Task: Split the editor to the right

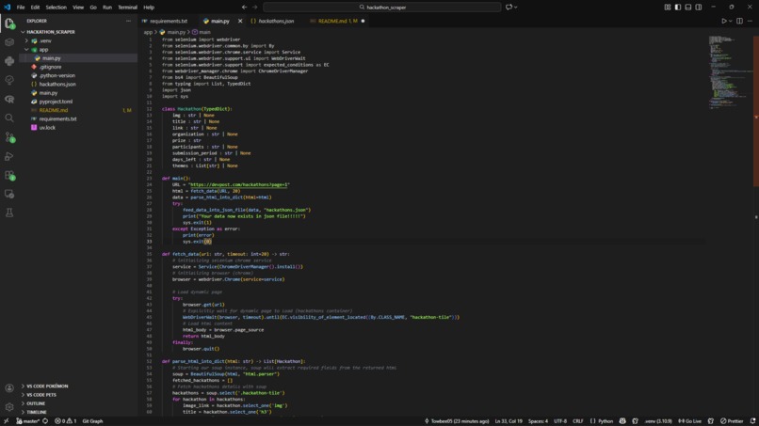Action: pyautogui.click(x=739, y=21)
